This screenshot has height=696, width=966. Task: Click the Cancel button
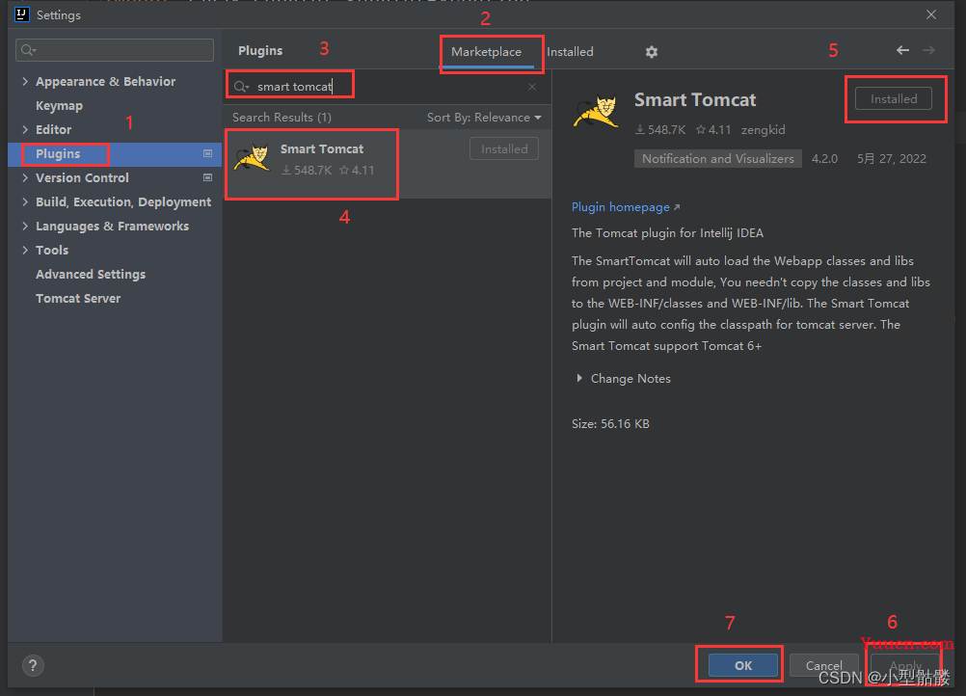pyautogui.click(x=824, y=665)
